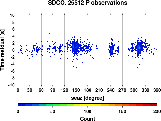The height and width of the screenshot is (121, 161).
Task: Click the x-axis tick label '150'
Action: click(76, 90)
